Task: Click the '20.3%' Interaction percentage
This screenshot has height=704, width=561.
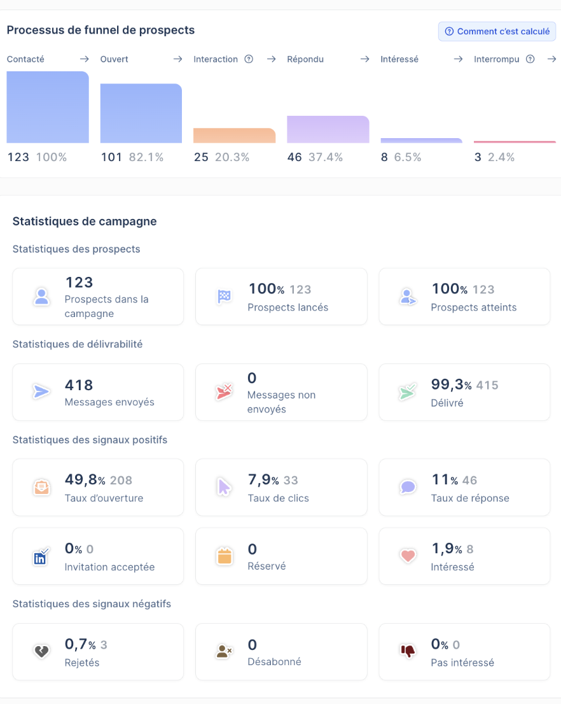Action: [232, 157]
